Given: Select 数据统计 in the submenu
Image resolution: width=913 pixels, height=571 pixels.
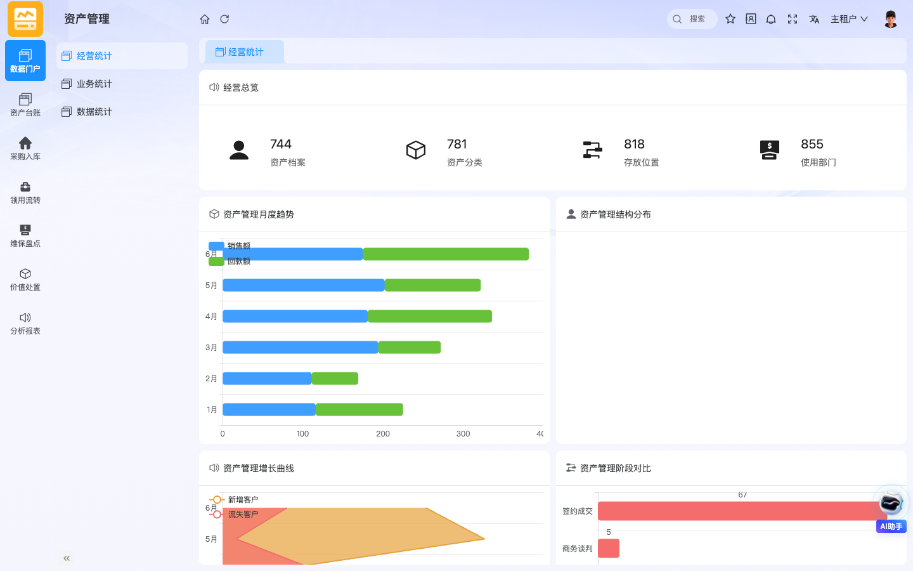Looking at the screenshot, I should (122, 112).
